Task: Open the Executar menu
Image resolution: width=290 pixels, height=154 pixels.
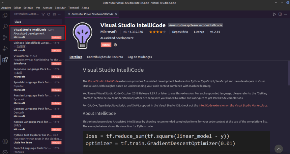Action: (60, 8)
